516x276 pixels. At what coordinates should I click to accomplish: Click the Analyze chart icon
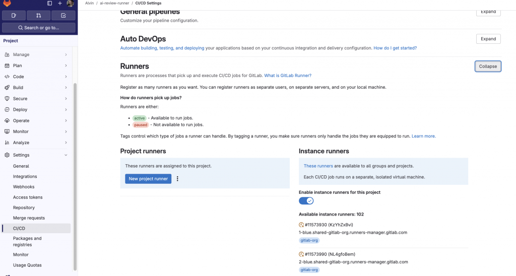coord(7,143)
